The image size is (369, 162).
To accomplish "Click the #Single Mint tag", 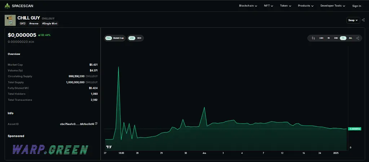I will (x=50, y=23).
